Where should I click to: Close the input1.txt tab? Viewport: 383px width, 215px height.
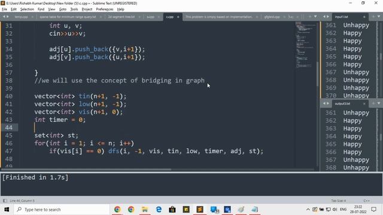tap(364, 17)
